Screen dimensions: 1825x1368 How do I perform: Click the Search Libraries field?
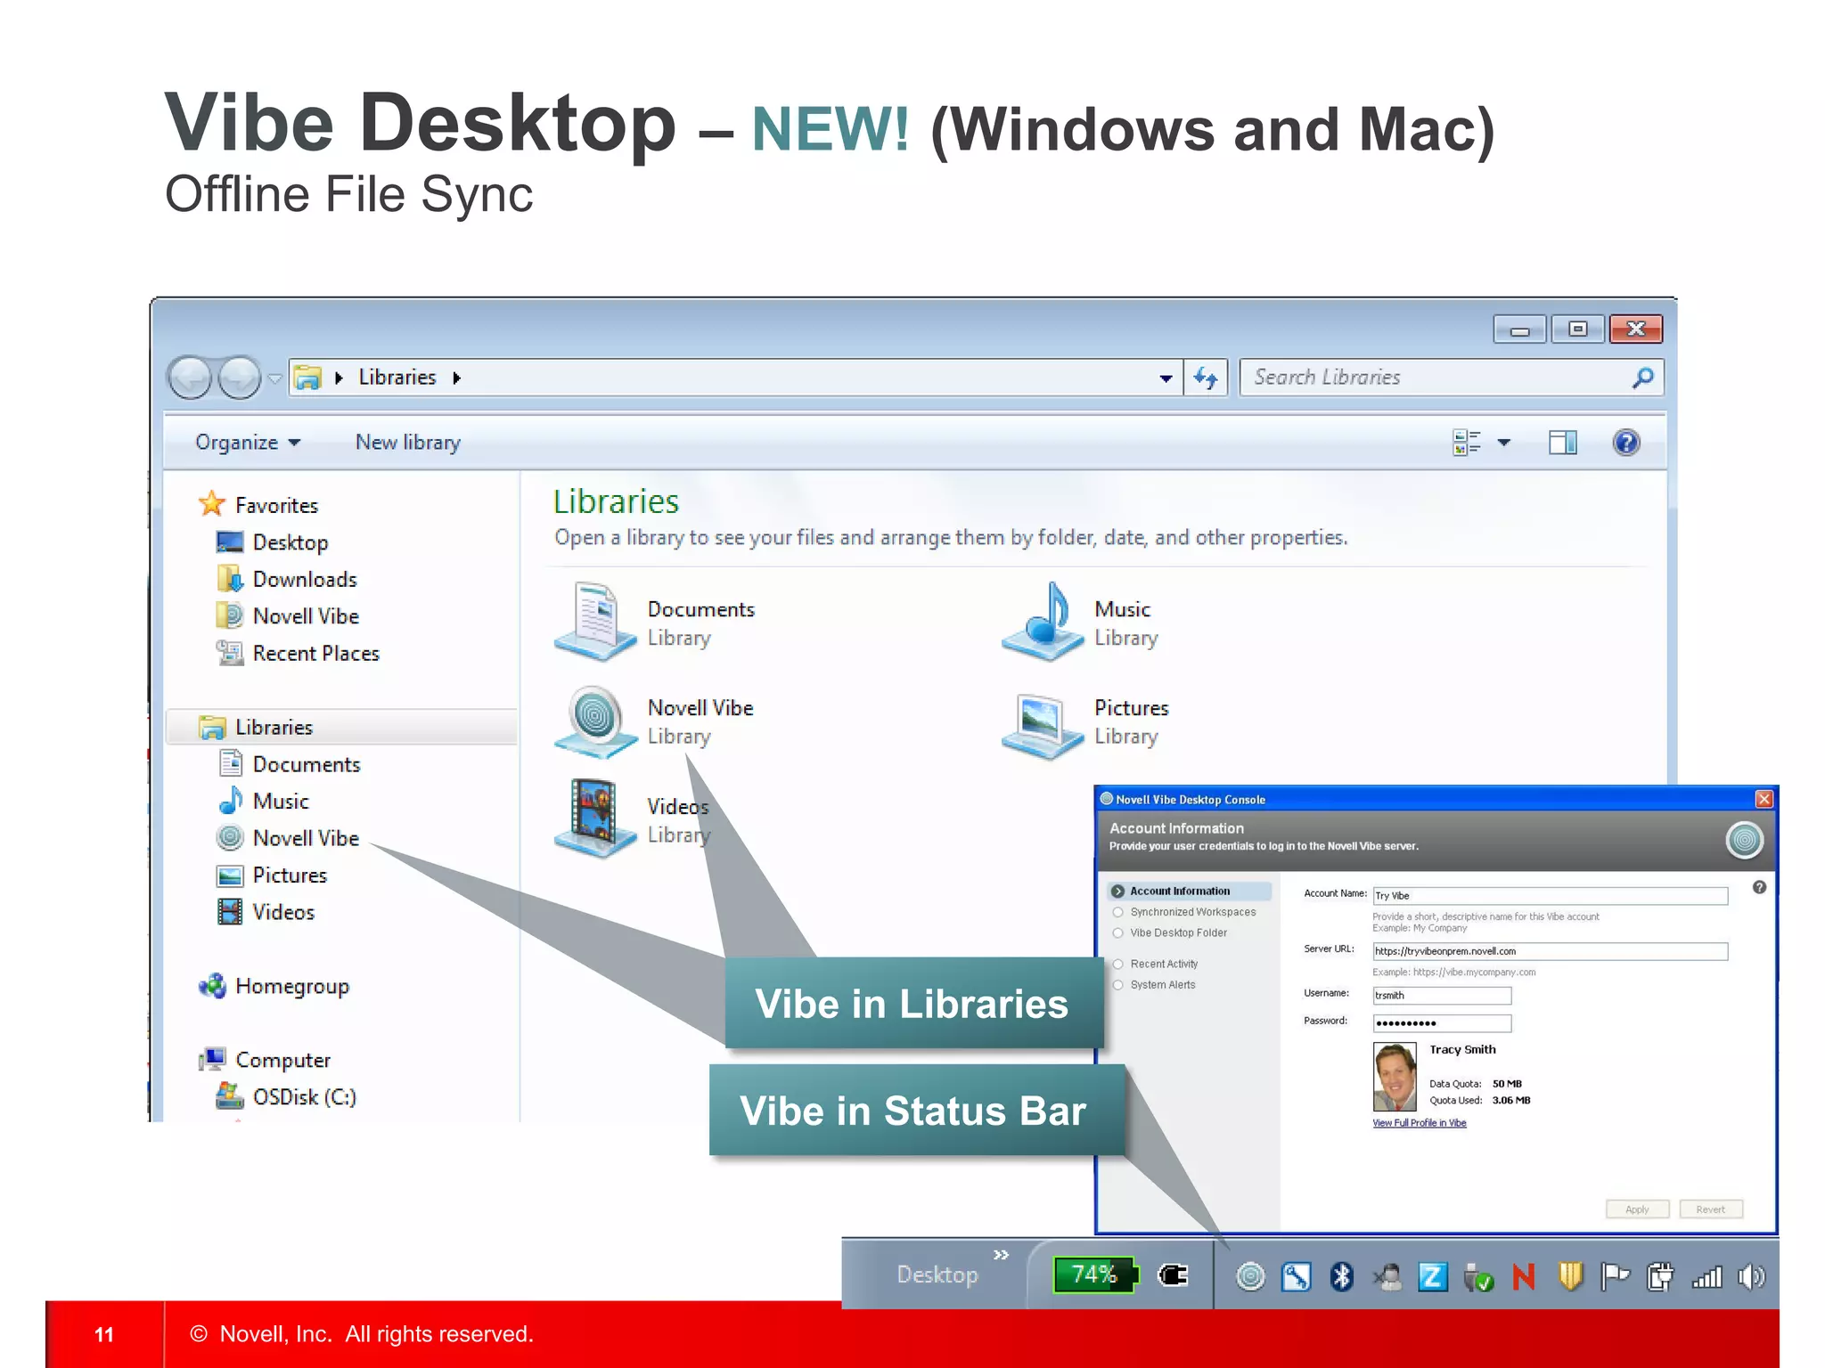click(x=1451, y=378)
